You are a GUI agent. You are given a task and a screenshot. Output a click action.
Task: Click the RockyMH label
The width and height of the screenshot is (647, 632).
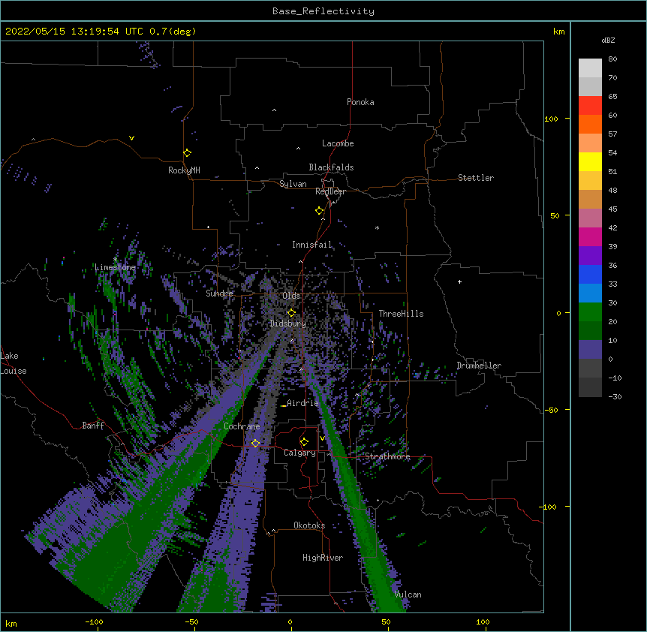(184, 170)
